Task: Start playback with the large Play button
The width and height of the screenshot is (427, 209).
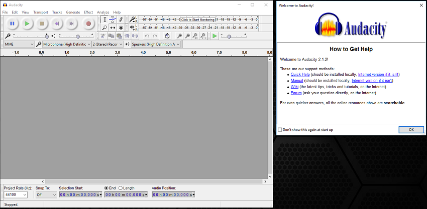Action: (x=27, y=24)
